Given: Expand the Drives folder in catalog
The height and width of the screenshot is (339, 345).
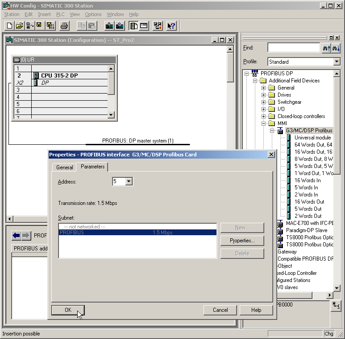Looking at the screenshot, I should (263, 95).
